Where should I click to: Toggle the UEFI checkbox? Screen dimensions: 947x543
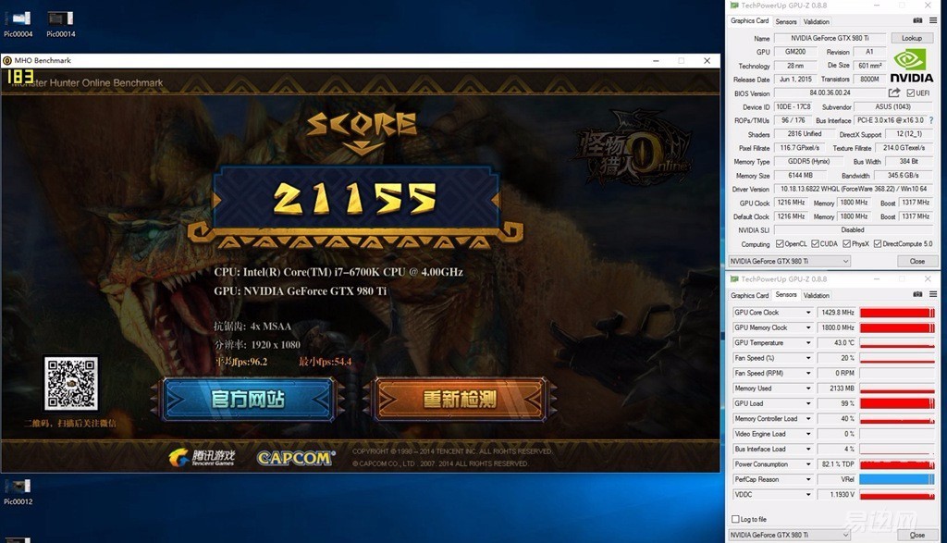tap(910, 93)
